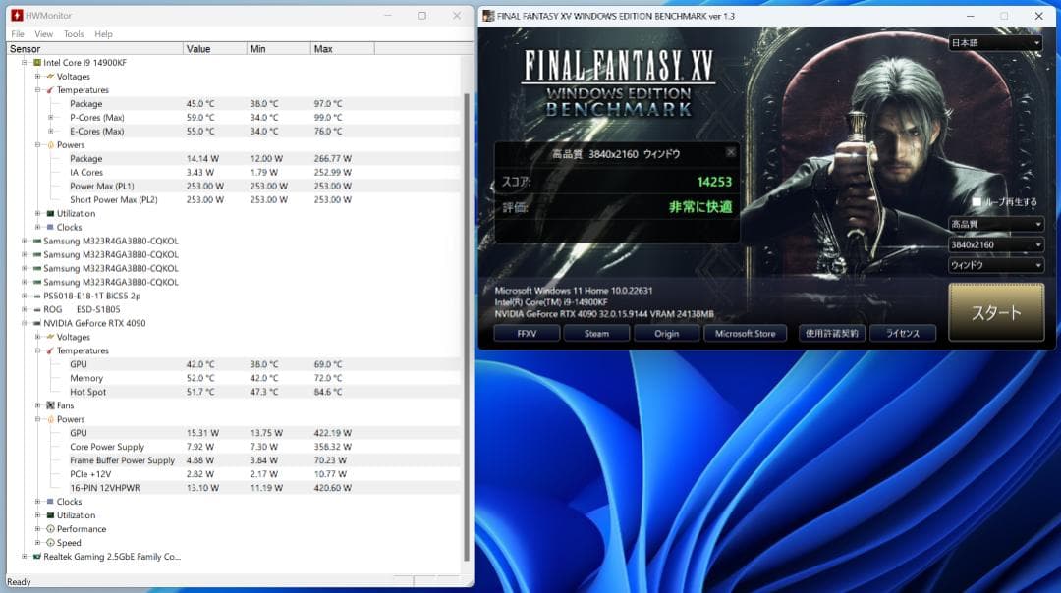Click the CPU icon beside Intel Core i9 14900KF
1061x593 pixels.
(x=37, y=61)
